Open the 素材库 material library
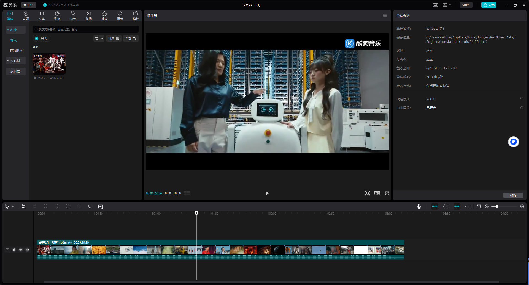 point(16,71)
